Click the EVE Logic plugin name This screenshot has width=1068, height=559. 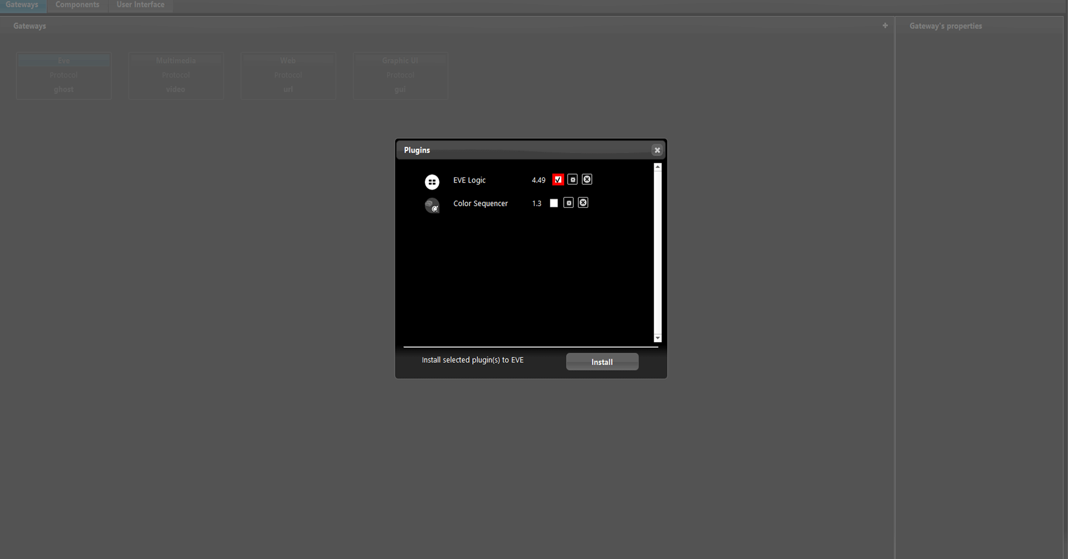[469, 180]
